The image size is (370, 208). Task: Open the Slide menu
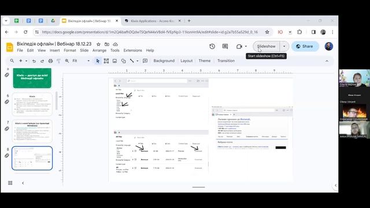(84, 50)
